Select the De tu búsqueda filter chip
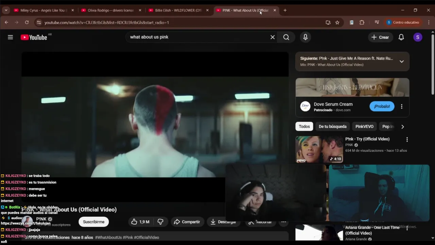 coord(332,127)
